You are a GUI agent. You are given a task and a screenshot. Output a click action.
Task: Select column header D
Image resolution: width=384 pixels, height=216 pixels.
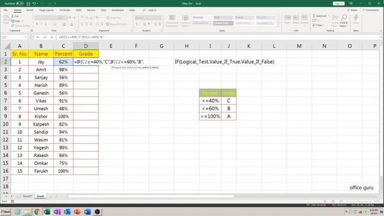pyautogui.click(x=86, y=46)
